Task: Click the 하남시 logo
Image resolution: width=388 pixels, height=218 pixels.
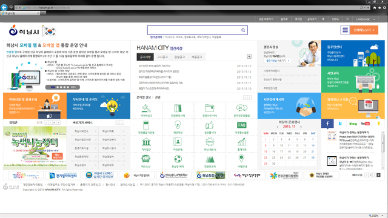Action: point(24,31)
